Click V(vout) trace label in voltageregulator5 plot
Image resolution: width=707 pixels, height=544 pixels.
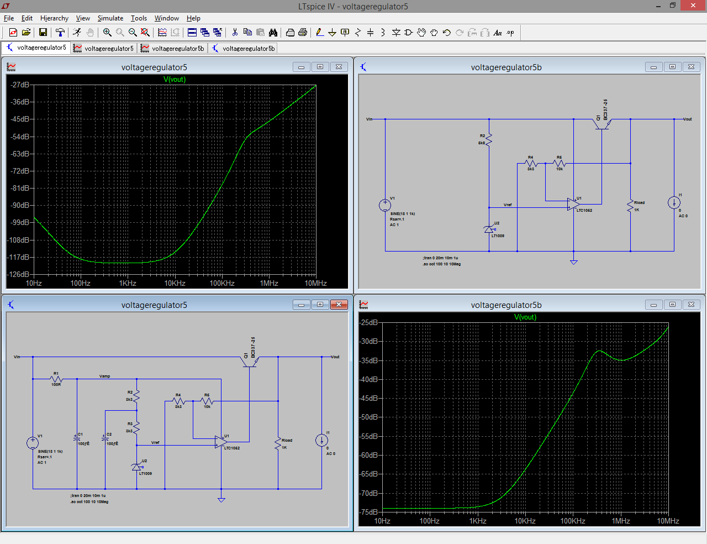point(175,80)
